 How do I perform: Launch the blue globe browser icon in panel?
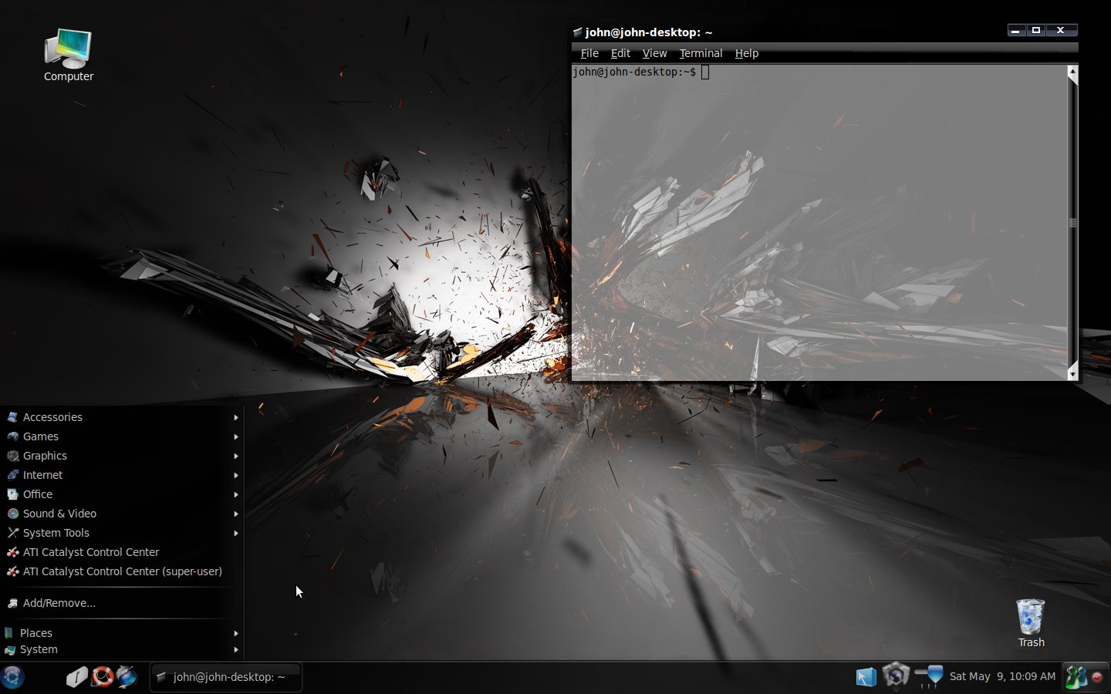click(127, 677)
